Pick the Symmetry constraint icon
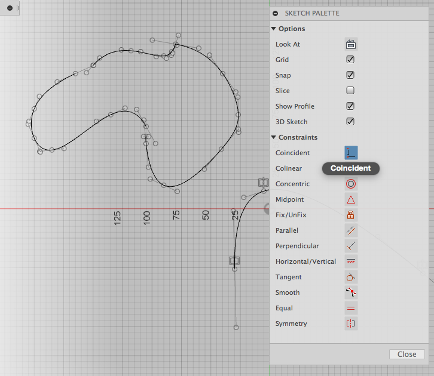Viewport: 434px width, 376px height. click(x=351, y=323)
